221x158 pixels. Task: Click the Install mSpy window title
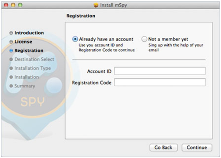tap(113, 5)
